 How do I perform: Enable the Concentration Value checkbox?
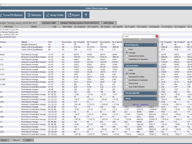(127, 70)
